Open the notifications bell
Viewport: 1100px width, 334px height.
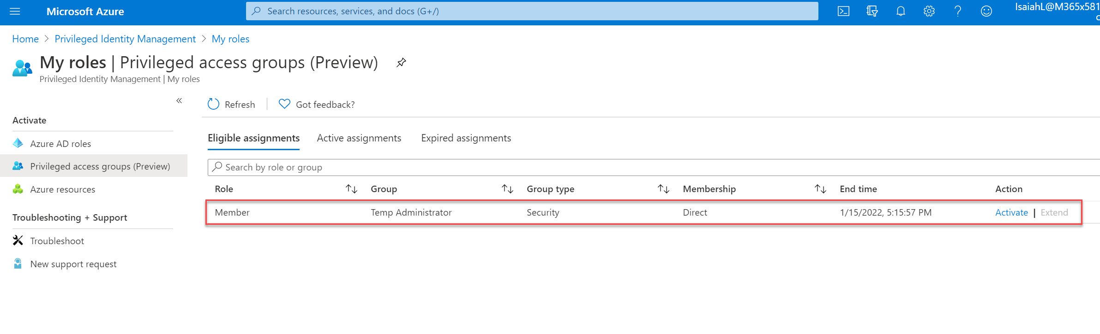click(x=901, y=12)
